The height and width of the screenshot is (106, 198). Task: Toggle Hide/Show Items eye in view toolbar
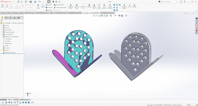(x=115, y=16)
